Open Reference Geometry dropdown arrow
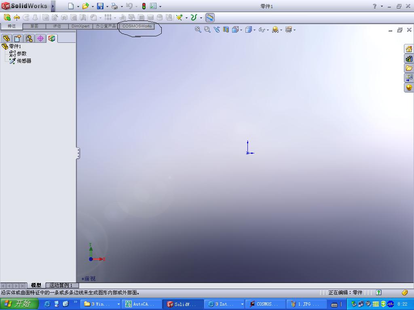 tap(186, 18)
